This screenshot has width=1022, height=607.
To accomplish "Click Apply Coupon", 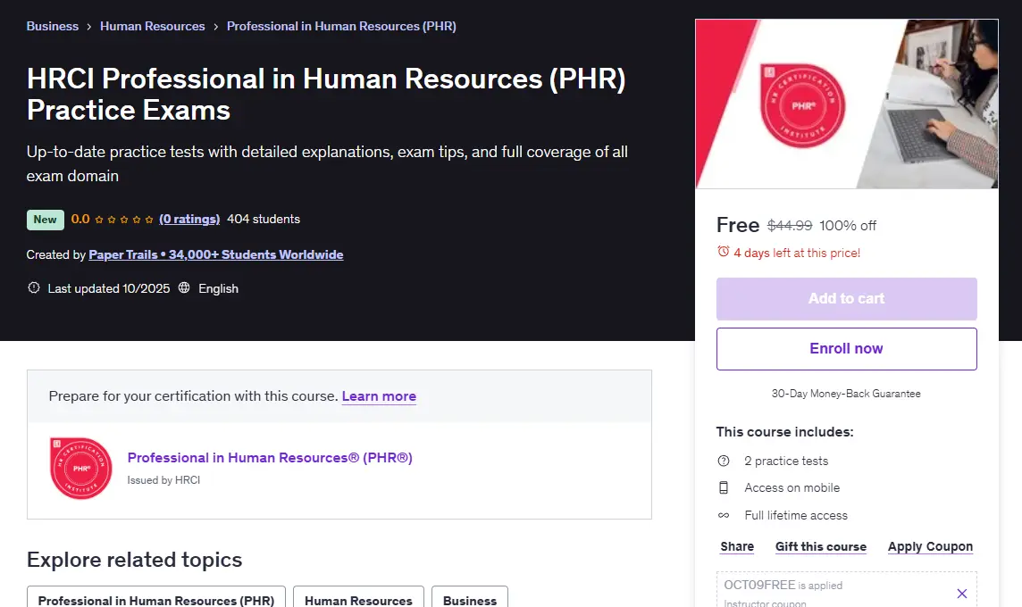I will (x=930, y=546).
